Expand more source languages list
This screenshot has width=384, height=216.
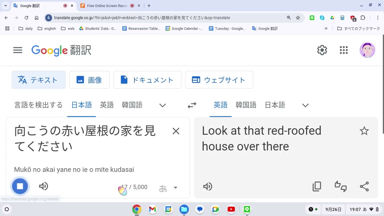(x=163, y=105)
